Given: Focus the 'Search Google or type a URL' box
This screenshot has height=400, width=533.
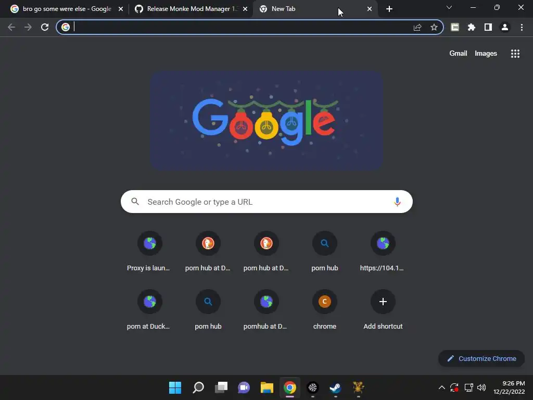Looking at the screenshot, I should point(267,202).
